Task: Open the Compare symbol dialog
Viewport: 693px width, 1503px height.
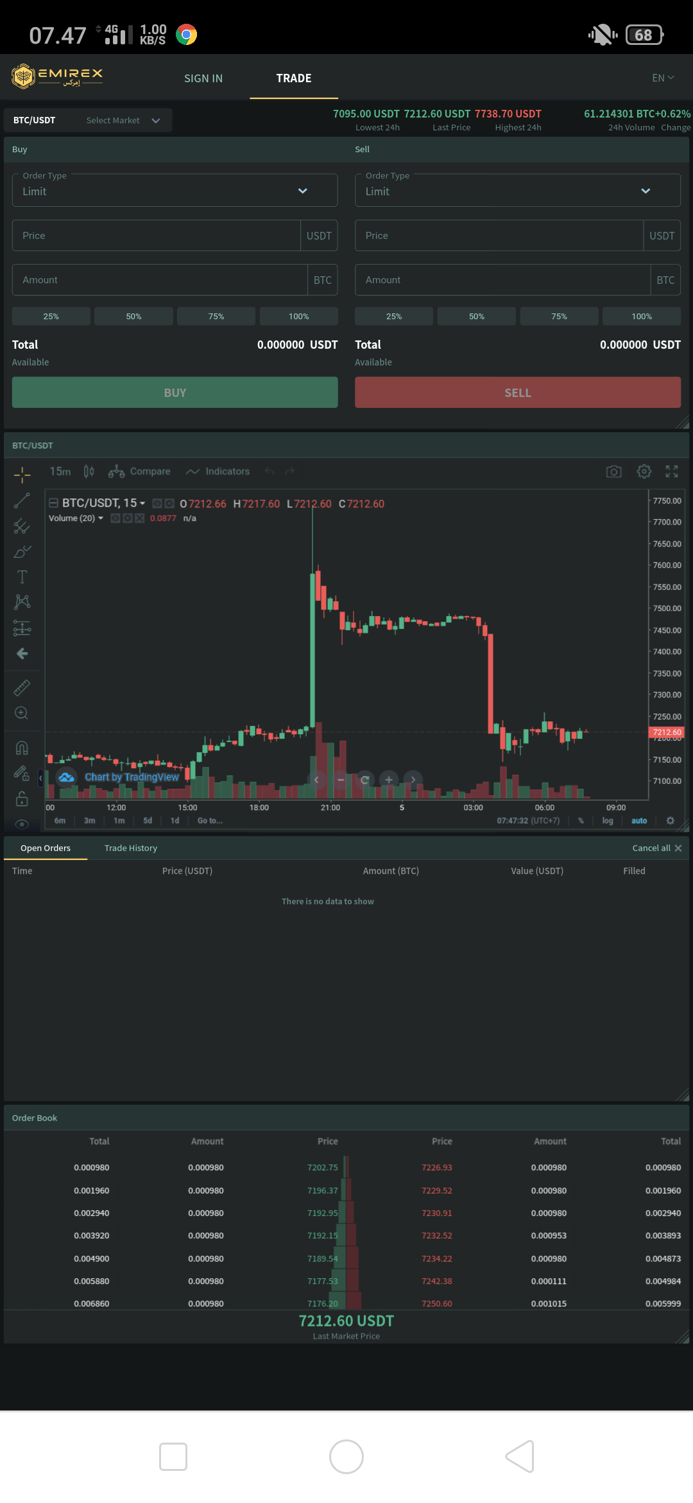Action: pyautogui.click(x=139, y=471)
